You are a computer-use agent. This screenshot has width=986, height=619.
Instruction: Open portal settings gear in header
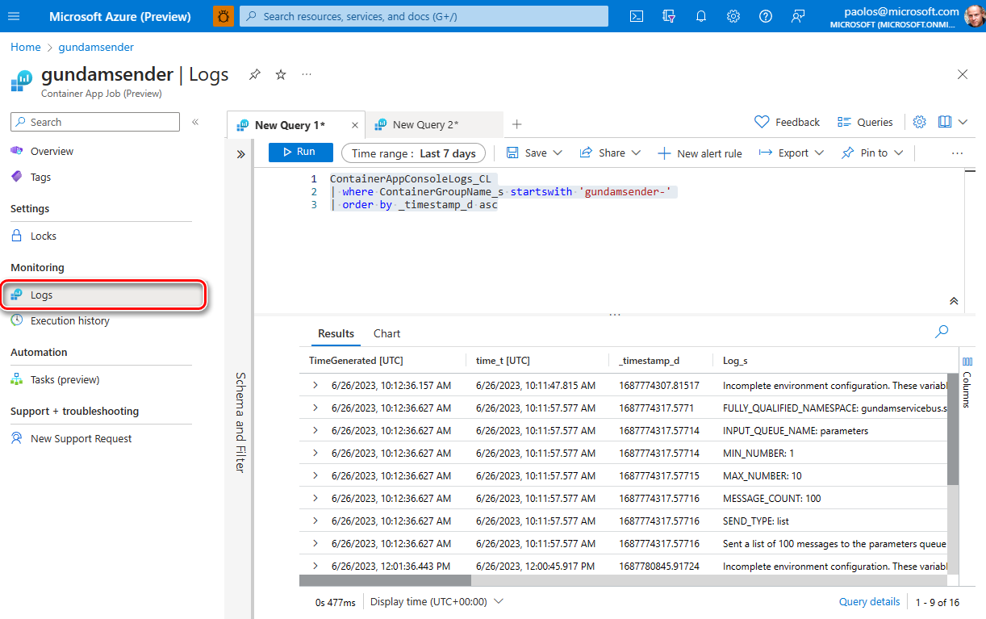pos(733,16)
